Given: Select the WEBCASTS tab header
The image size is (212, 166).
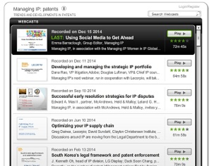Looking at the screenshot, I should point(28,22).
